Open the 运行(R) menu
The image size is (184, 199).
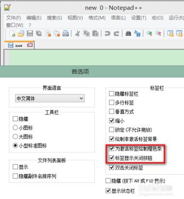click(176, 18)
